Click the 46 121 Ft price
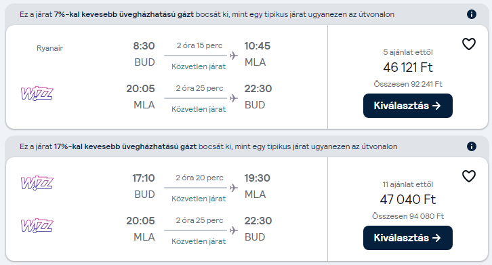492x265 pixels. click(x=408, y=67)
